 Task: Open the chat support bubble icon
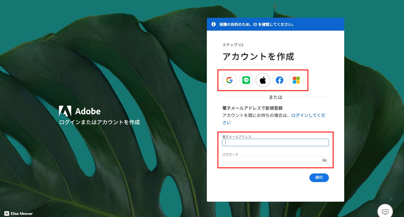pyautogui.click(x=385, y=211)
